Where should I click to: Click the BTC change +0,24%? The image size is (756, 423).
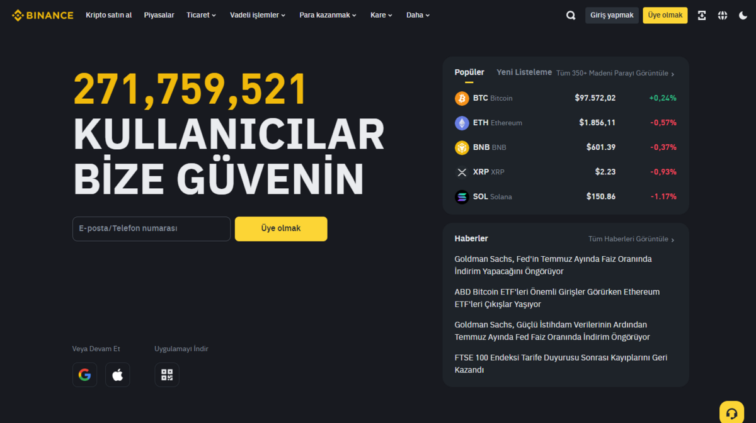pyautogui.click(x=663, y=98)
